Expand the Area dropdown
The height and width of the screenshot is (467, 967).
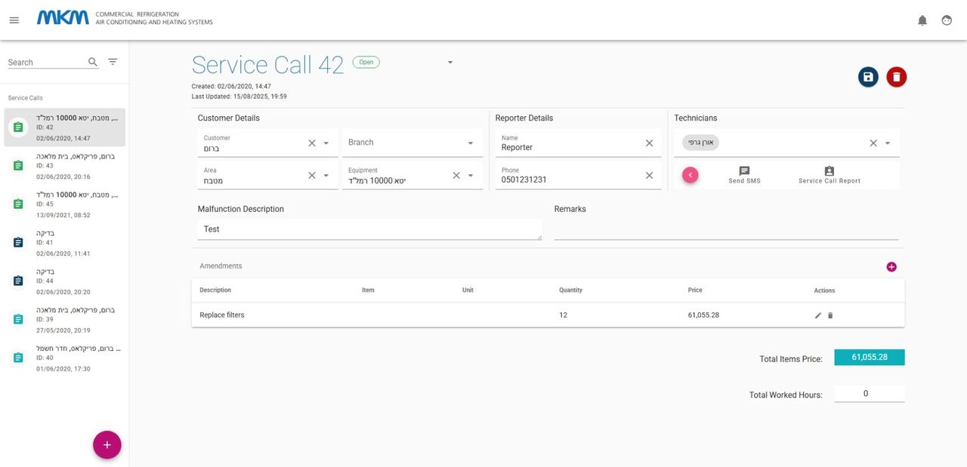click(x=326, y=176)
